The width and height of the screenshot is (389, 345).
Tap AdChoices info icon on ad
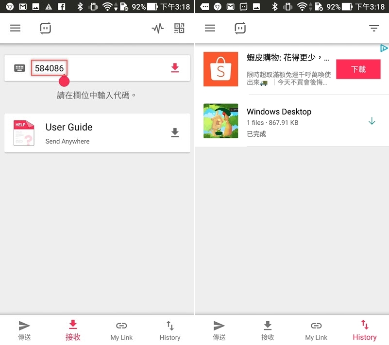tap(384, 48)
